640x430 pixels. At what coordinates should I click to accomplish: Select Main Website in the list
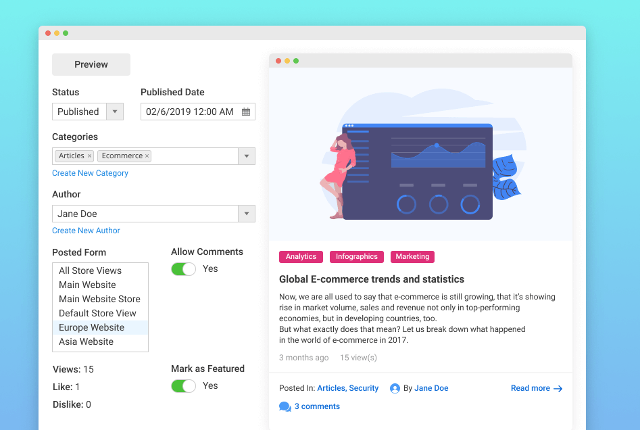click(x=101, y=285)
